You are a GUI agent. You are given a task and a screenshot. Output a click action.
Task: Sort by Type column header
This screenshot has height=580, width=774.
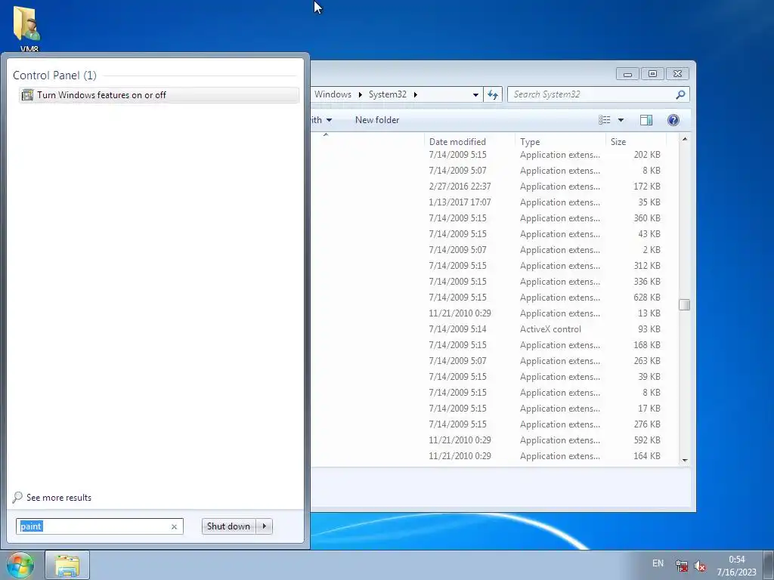[560, 141]
